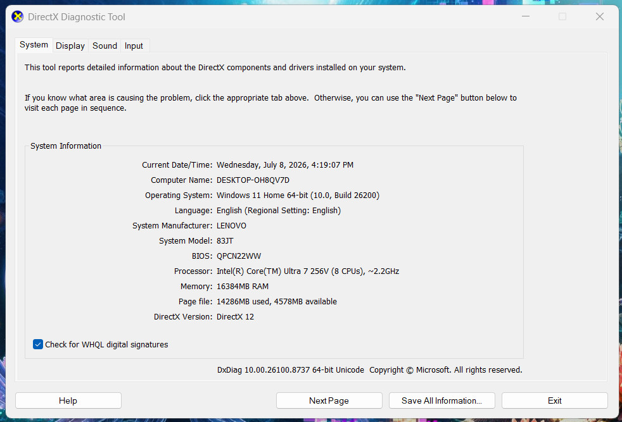Click Windows 11 Home 64-bit value
This screenshot has width=622, height=422.
298,195
